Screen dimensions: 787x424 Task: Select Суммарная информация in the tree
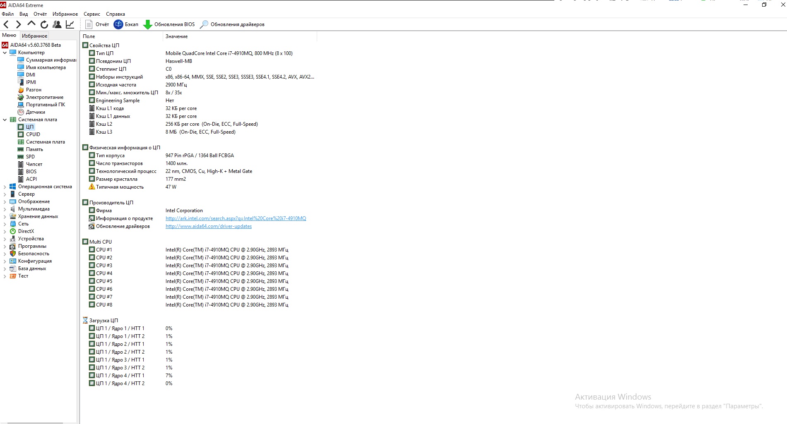coord(47,60)
